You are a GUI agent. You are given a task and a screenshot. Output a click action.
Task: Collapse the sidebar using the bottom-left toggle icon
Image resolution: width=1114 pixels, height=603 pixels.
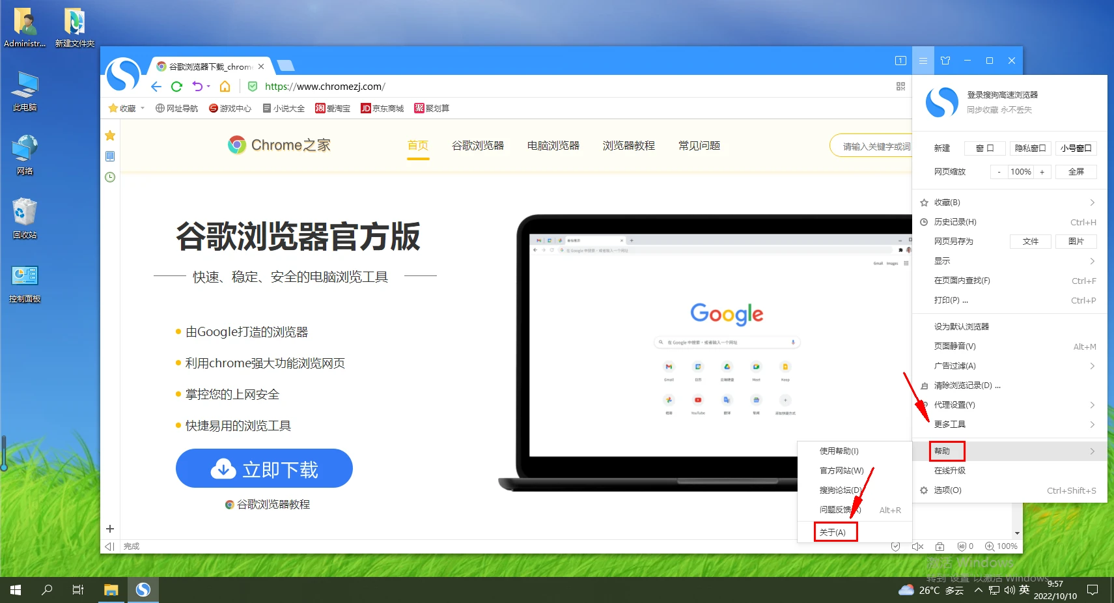point(109,546)
